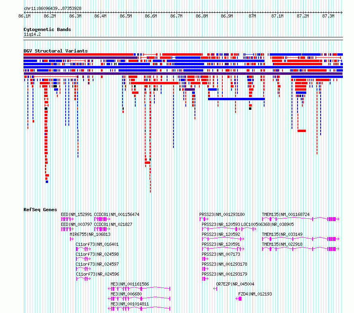Click the 87.3M ruler tick
The width and height of the screenshot is (354, 313).
(x=328, y=16)
